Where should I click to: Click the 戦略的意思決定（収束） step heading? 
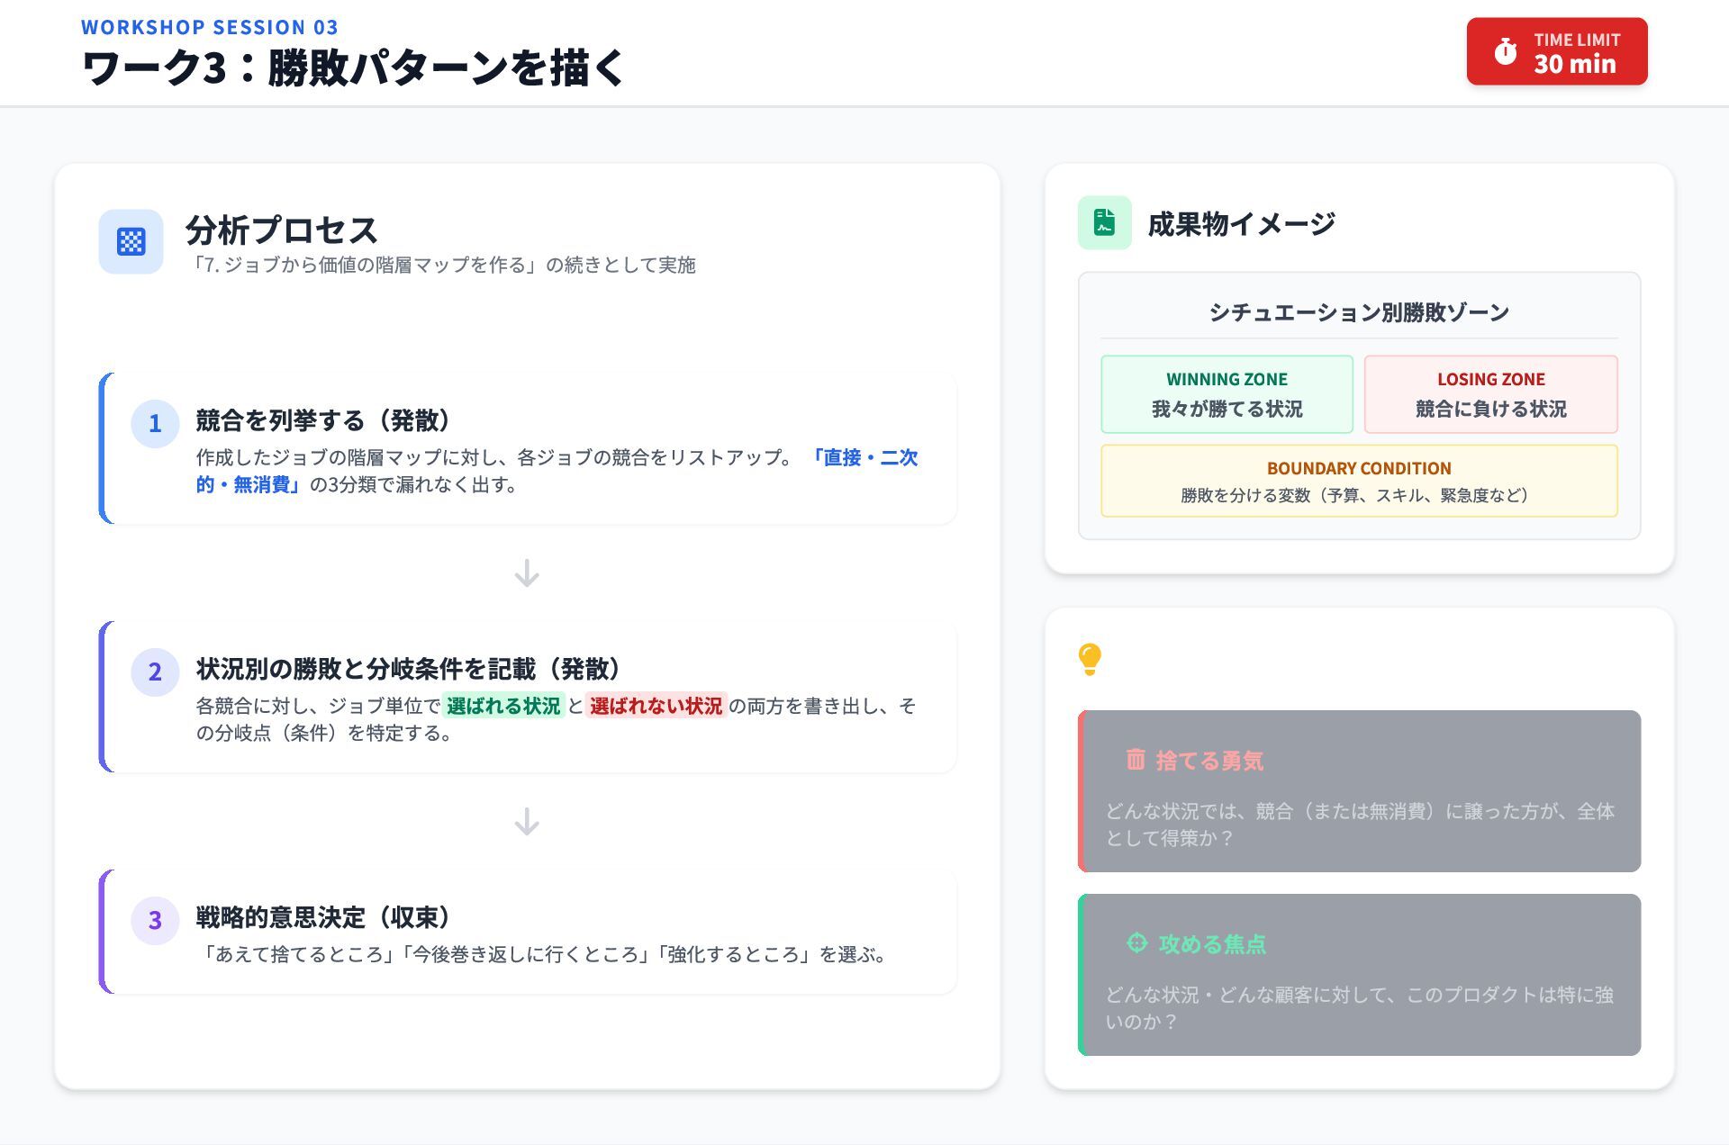(322, 917)
